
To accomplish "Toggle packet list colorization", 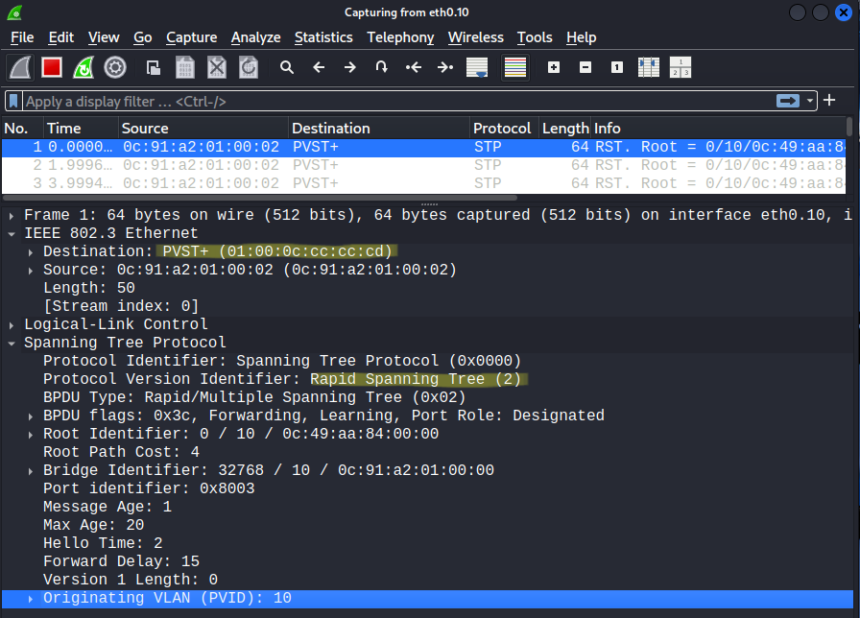I will coord(515,67).
